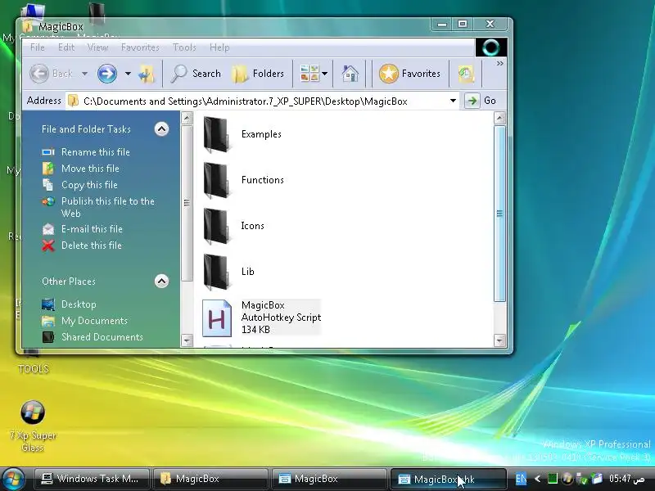
Task: Open Back history dropdown arrow
Action: (x=85, y=74)
